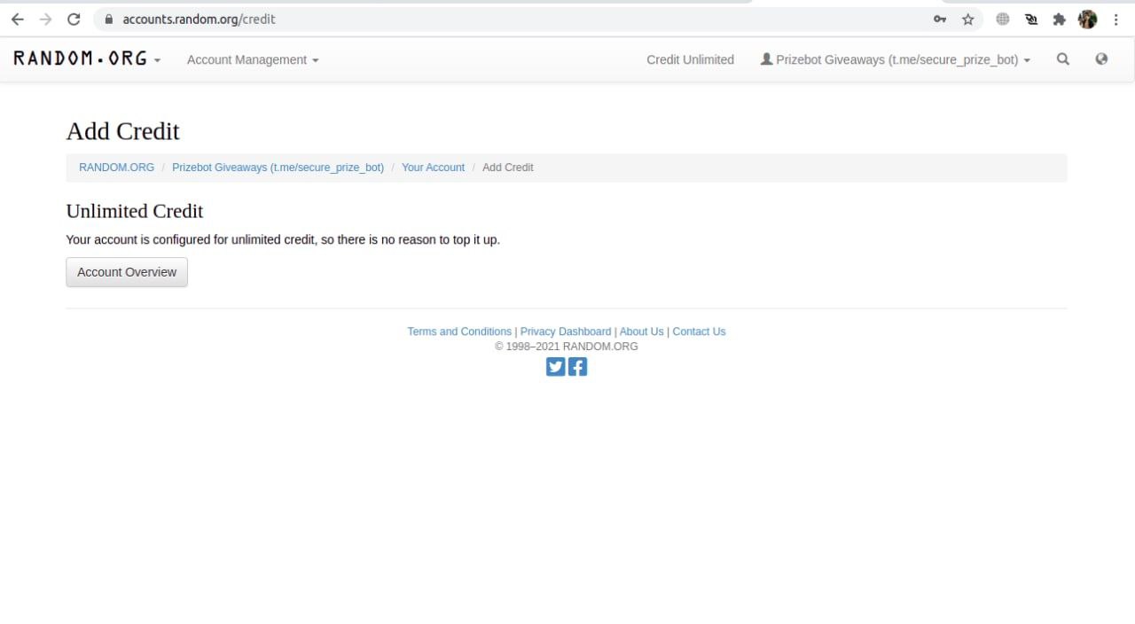
Task: Open the Privacy Dashboard link
Action: pyautogui.click(x=566, y=331)
